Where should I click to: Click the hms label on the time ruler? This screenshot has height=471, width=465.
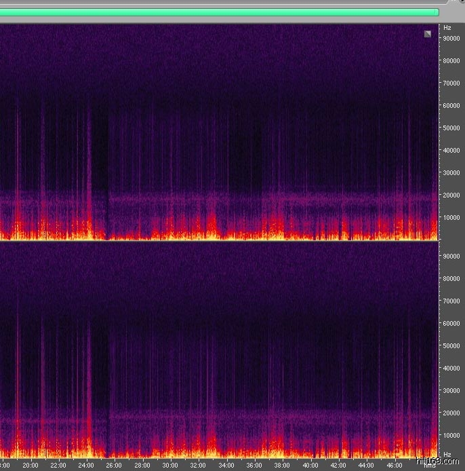click(430, 466)
